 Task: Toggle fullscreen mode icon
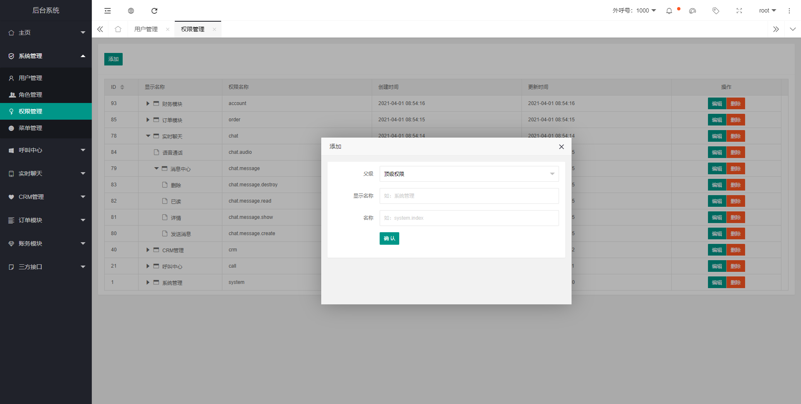click(x=739, y=11)
